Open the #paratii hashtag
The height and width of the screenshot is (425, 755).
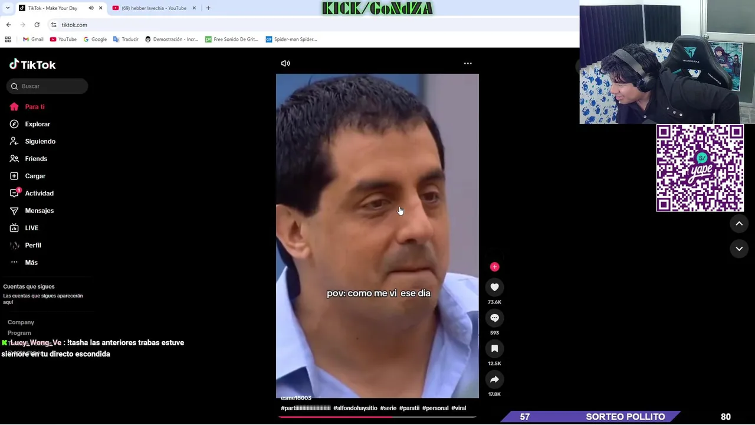[409, 408]
